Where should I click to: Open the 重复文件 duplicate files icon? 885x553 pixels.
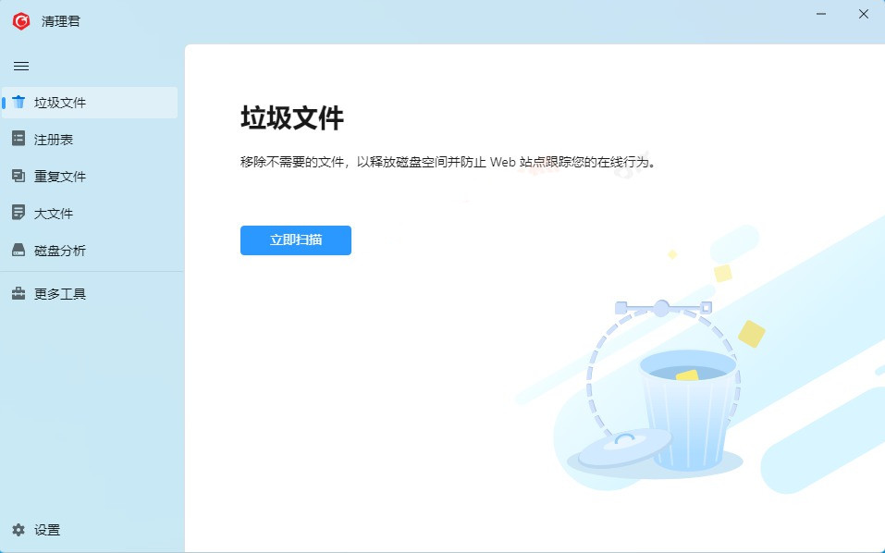(x=18, y=176)
